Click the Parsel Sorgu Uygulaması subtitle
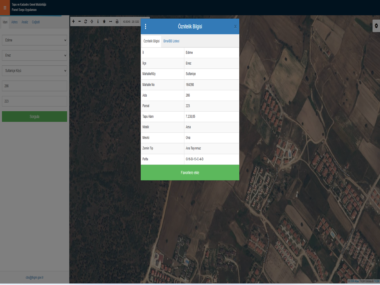This screenshot has height=285, width=380. tap(24, 10)
